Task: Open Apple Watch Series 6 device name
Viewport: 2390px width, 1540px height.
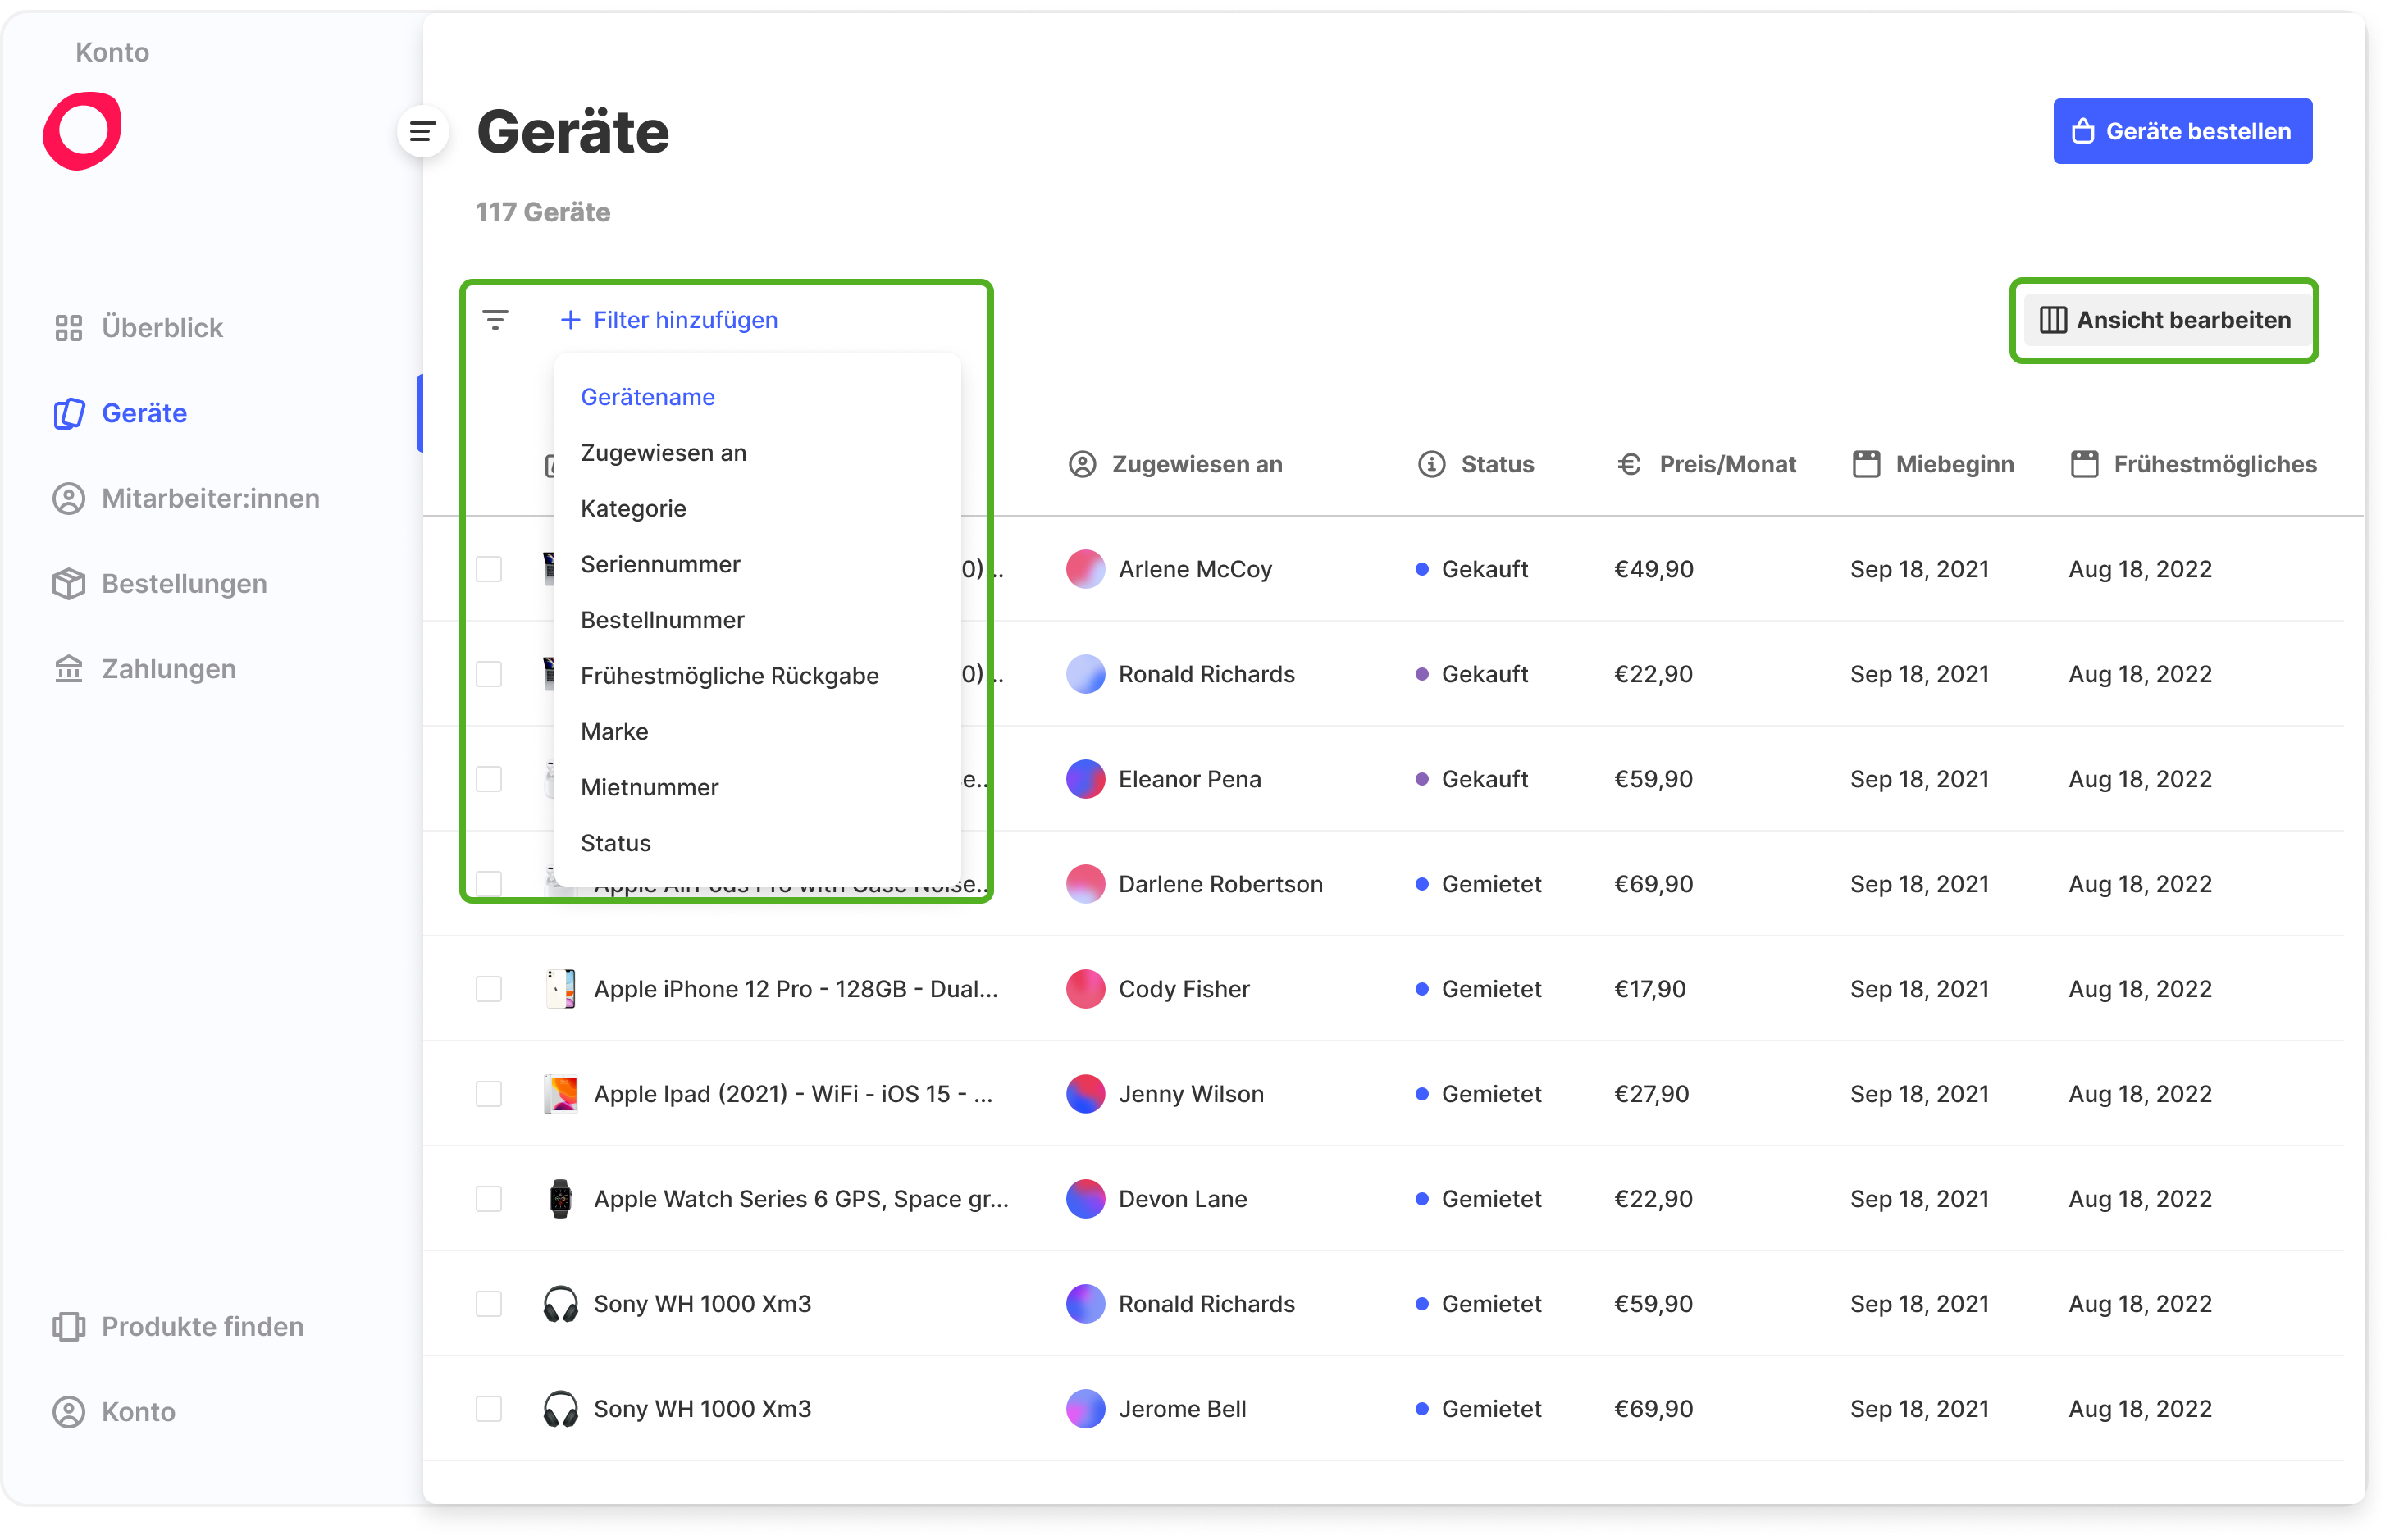Action: [802, 1199]
